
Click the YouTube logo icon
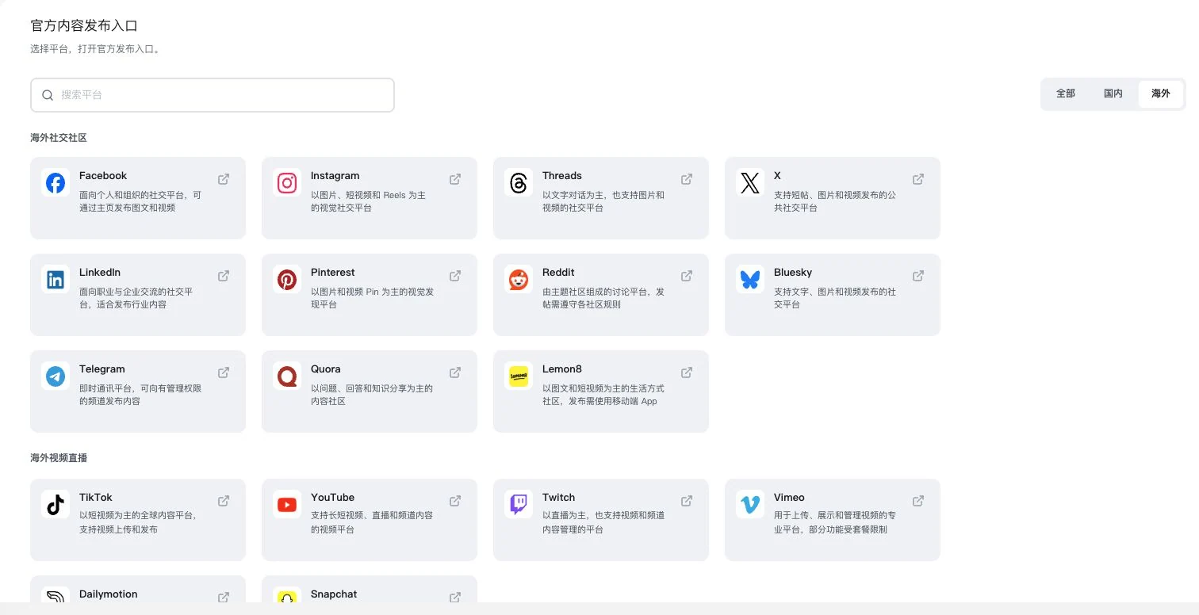287,505
